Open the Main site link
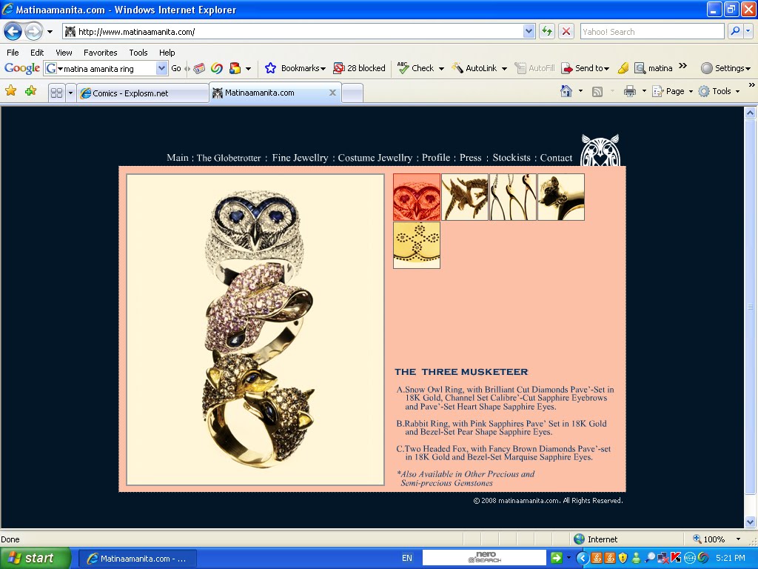This screenshot has height=569, width=758. click(178, 158)
